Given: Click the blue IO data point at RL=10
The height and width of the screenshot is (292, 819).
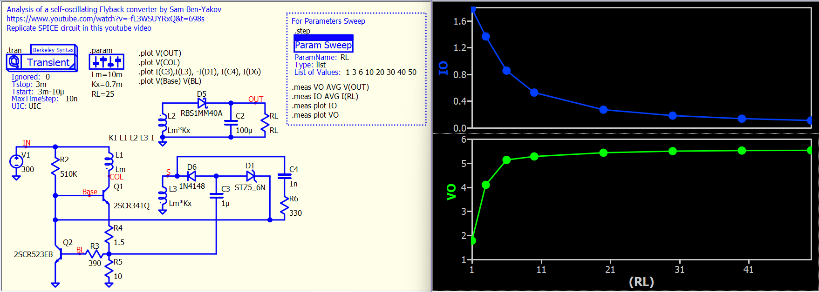Looking at the screenshot, I should (534, 93).
